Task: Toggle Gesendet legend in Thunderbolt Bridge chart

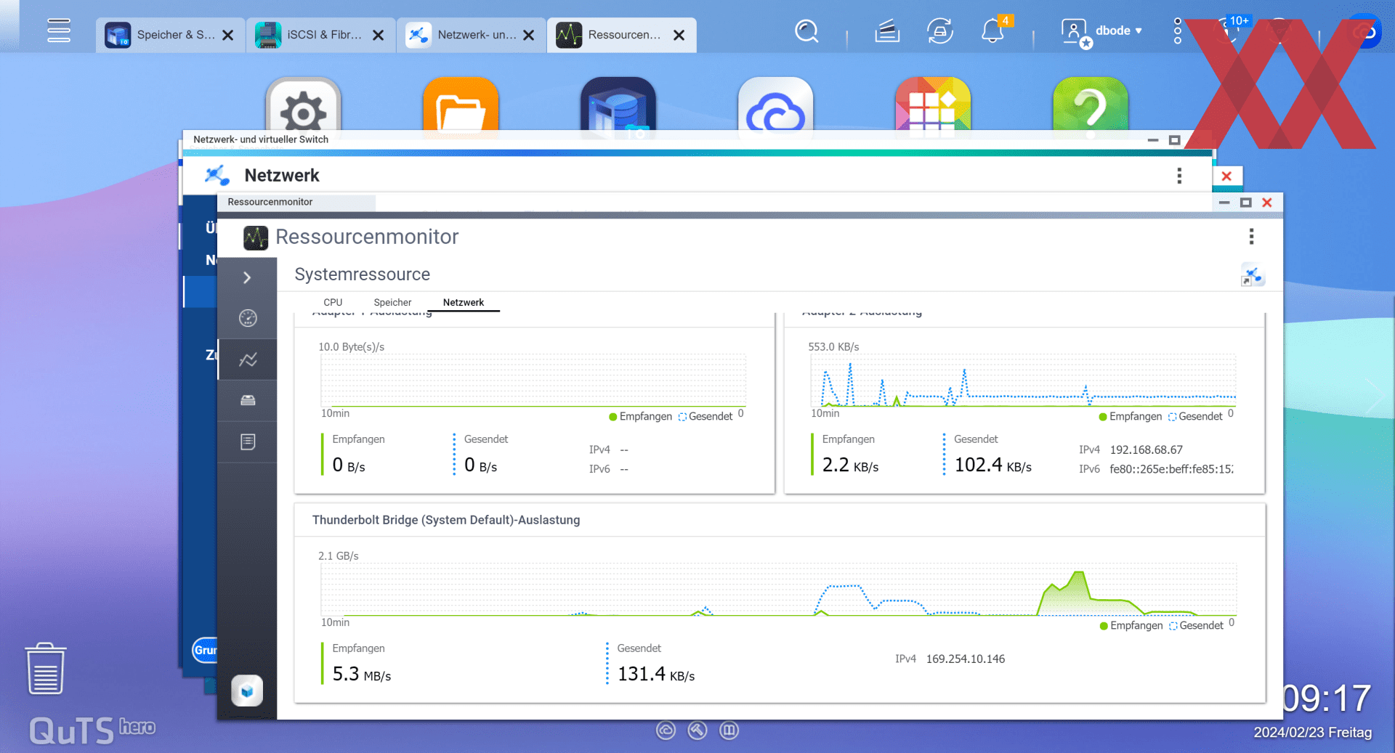Action: click(x=1197, y=625)
